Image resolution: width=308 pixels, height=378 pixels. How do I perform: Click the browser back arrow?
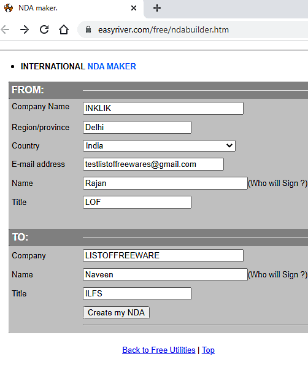point(5,29)
